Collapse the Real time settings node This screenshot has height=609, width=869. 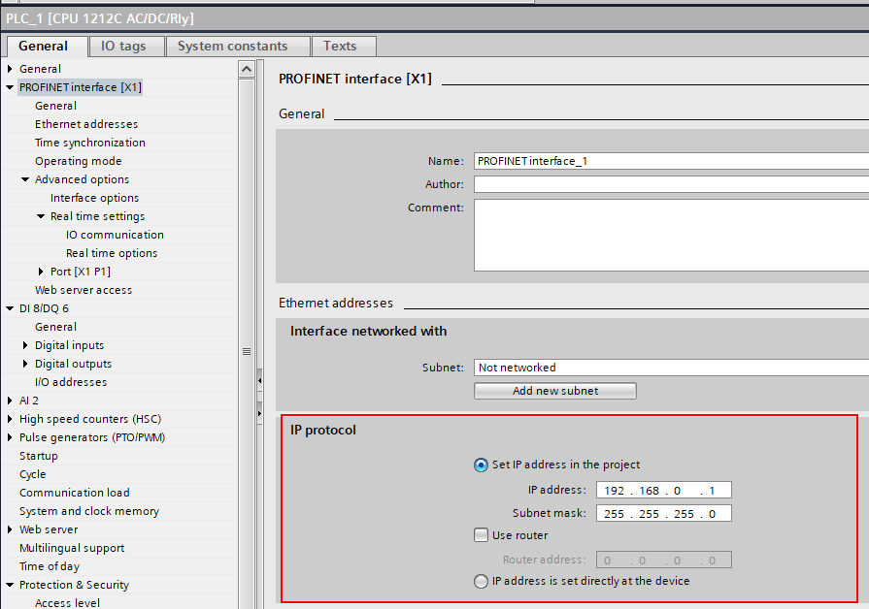pyautogui.click(x=41, y=216)
